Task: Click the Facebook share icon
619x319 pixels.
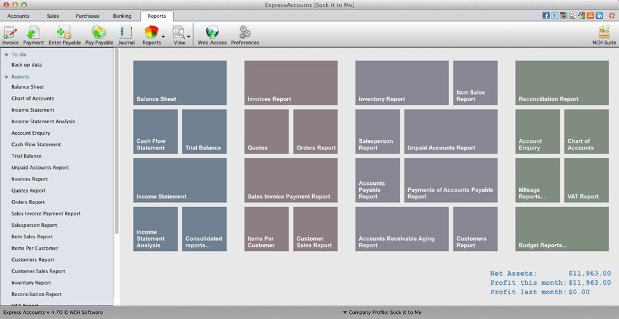Action: (x=546, y=16)
